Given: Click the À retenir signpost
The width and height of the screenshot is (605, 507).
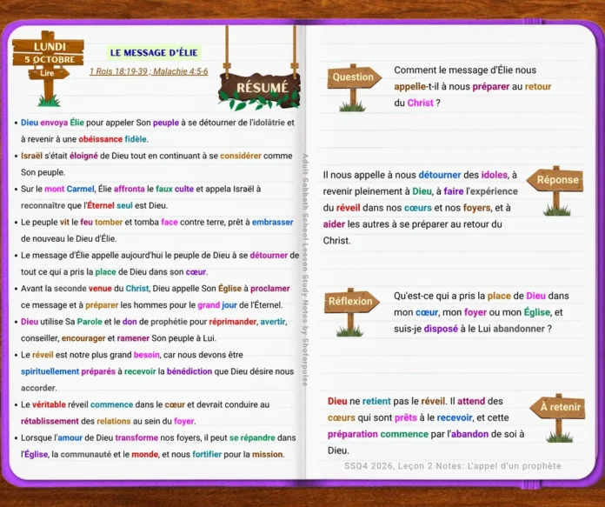Looking at the screenshot, I should coord(558,417).
